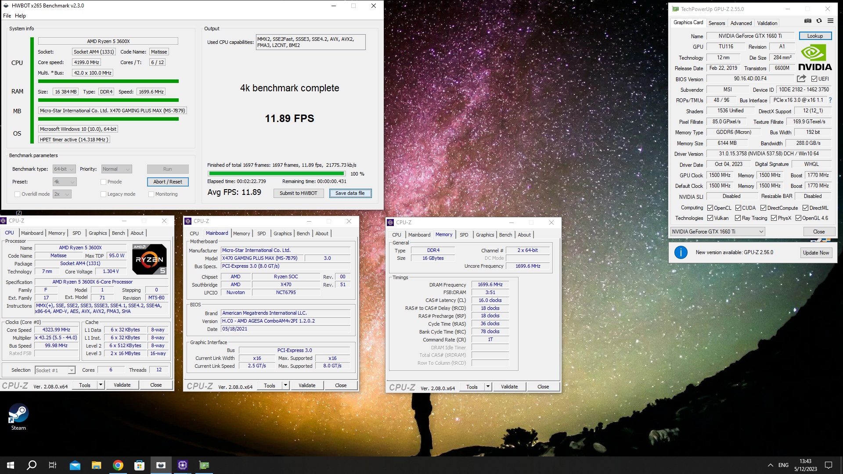This screenshot has height=474, width=843.
Task: Expand Tools arrow in CPU-Z Mainboard window
Action: [285, 385]
